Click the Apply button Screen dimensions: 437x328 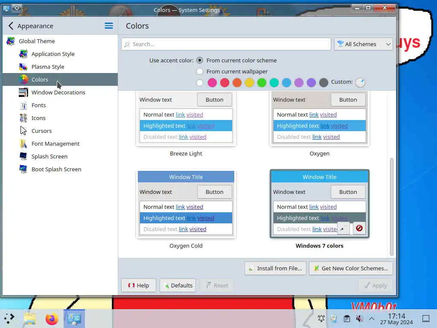click(x=376, y=285)
